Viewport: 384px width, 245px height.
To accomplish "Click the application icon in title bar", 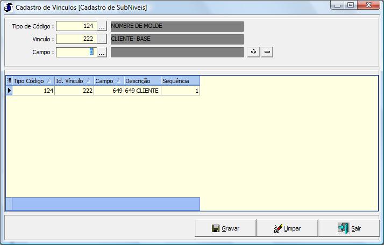I will tap(9, 7).
